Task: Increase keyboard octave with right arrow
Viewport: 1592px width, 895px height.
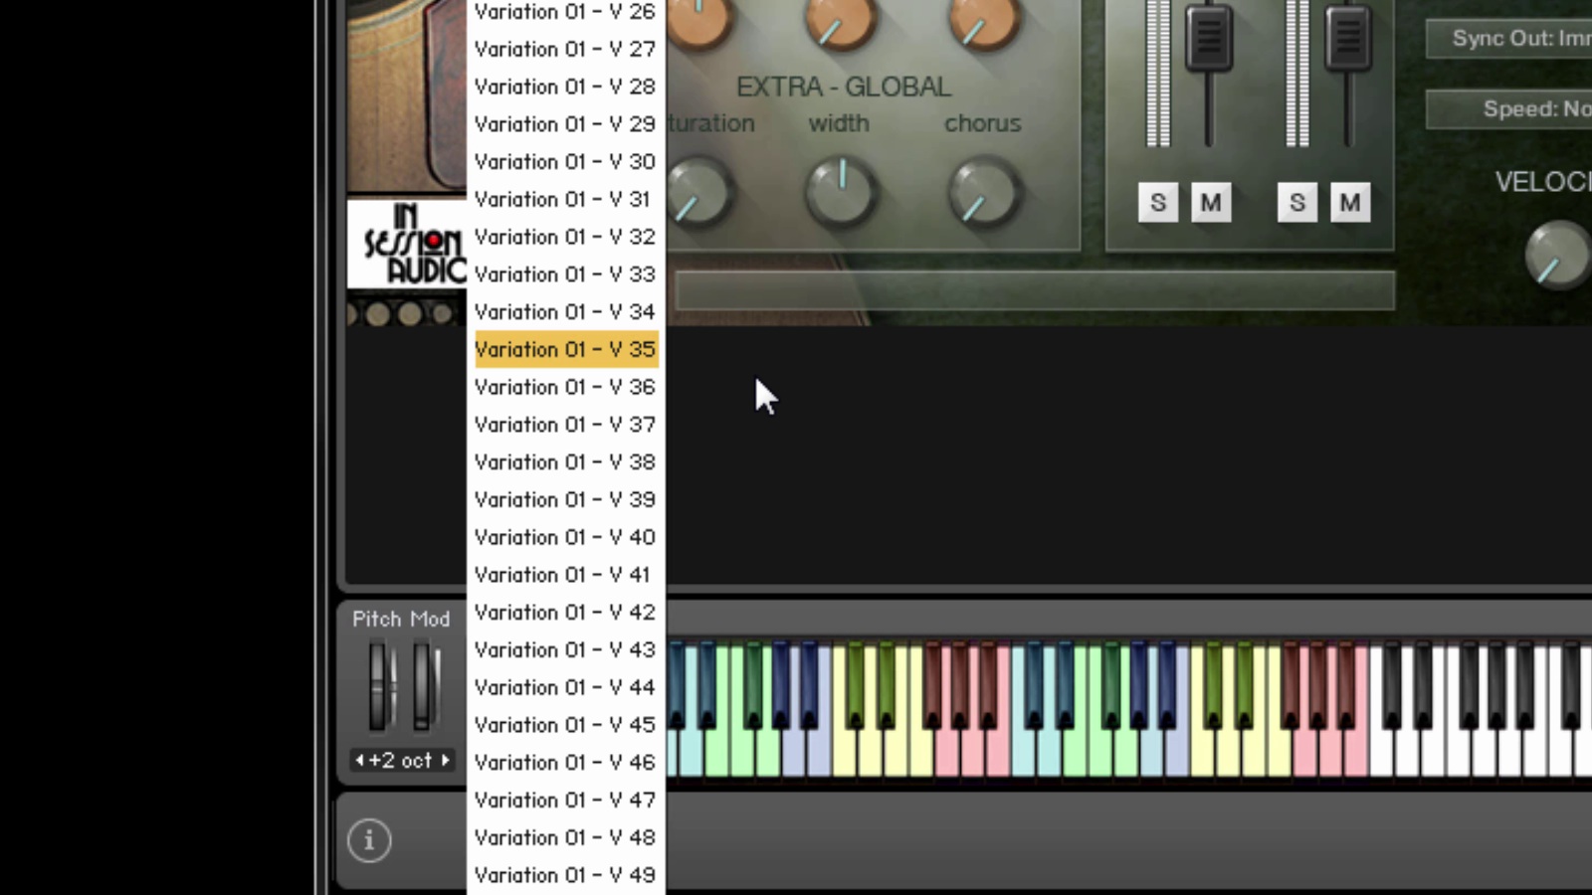Action: pyautogui.click(x=446, y=761)
